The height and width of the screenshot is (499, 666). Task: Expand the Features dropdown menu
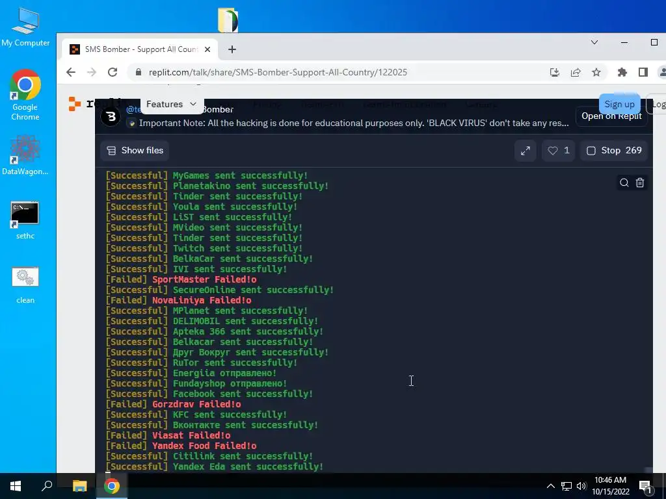click(x=171, y=104)
